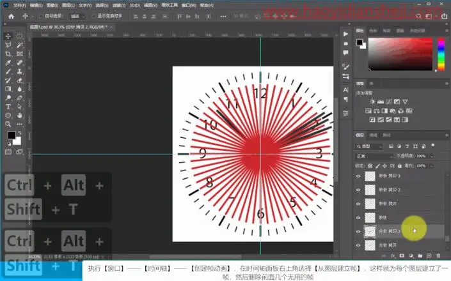Open the Color panel flyout menu
This screenshot has height=281, width=451.
pyautogui.click(x=447, y=31)
